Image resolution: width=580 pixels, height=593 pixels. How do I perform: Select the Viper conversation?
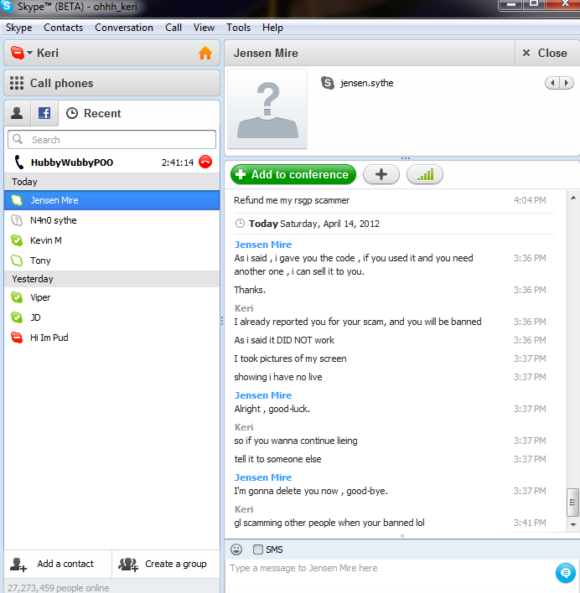click(x=111, y=297)
